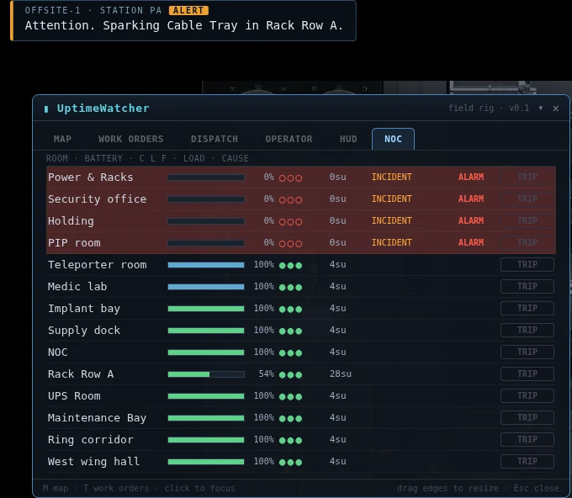Image resolution: width=572 pixels, height=498 pixels.
Task: Focus the Medic lab row
Action: tap(301, 286)
